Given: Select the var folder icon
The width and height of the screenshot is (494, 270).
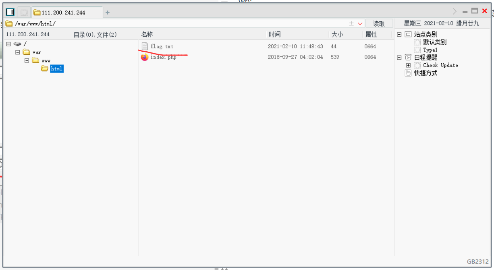Looking at the screenshot, I should click(x=27, y=52).
